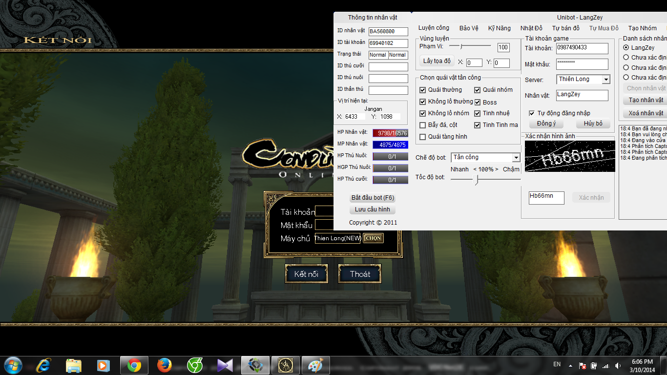Click the Tài khoản 0987490433 field
Screen dimensions: 667x375
[582, 48]
